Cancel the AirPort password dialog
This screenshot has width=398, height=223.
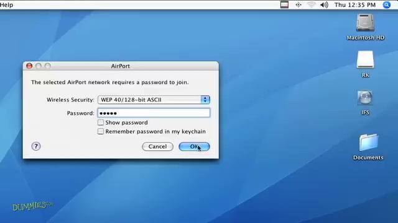coord(157,147)
